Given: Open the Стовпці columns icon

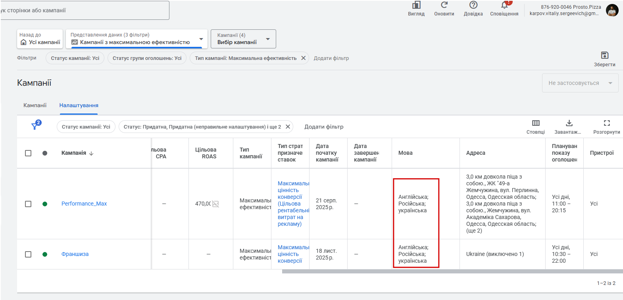Looking at the screenshot, I should coord(536,123).
